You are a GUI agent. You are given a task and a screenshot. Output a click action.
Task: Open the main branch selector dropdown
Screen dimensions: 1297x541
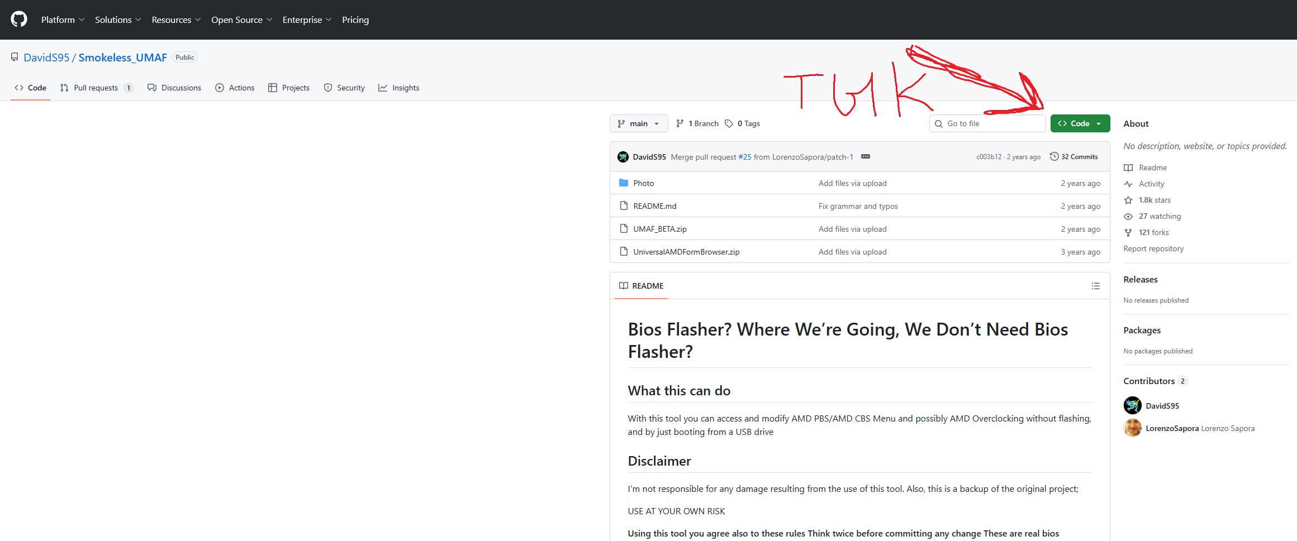coord(639,123)
